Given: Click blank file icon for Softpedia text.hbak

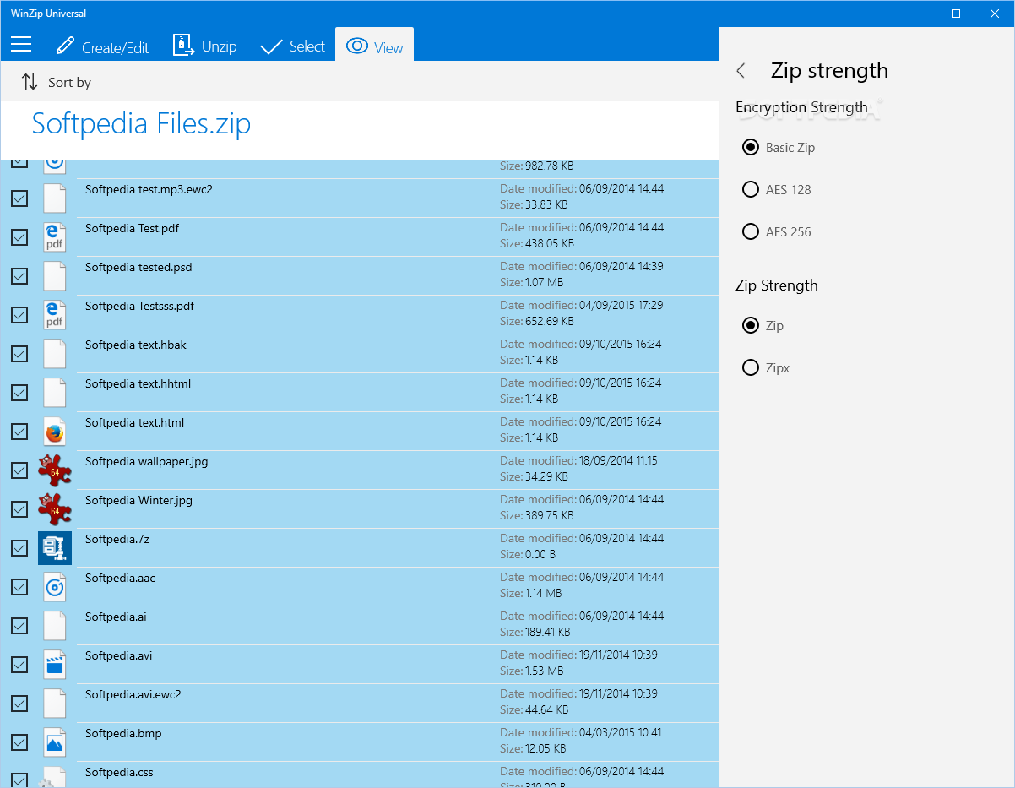Looking at the screenshot, I should click(x=55, y=354).
